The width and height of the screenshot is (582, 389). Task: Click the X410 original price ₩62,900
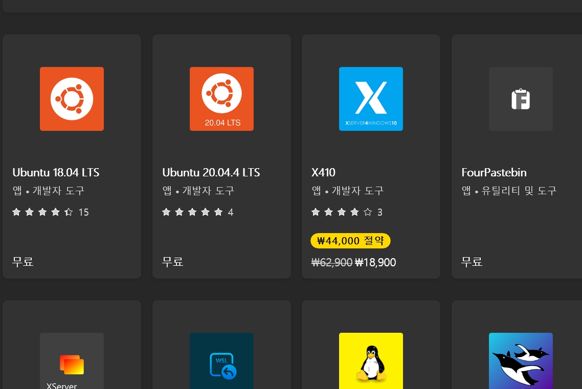click(x=332, y=263)
